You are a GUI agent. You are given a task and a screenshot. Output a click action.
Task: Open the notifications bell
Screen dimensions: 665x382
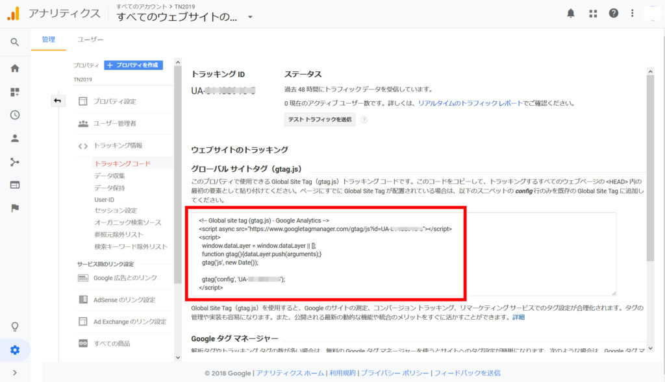coord(571,14)
